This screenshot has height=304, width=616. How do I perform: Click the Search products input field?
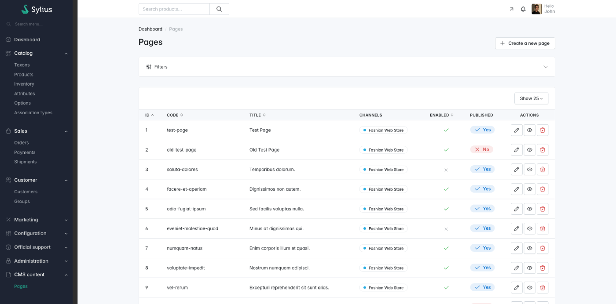click(174, 9)
